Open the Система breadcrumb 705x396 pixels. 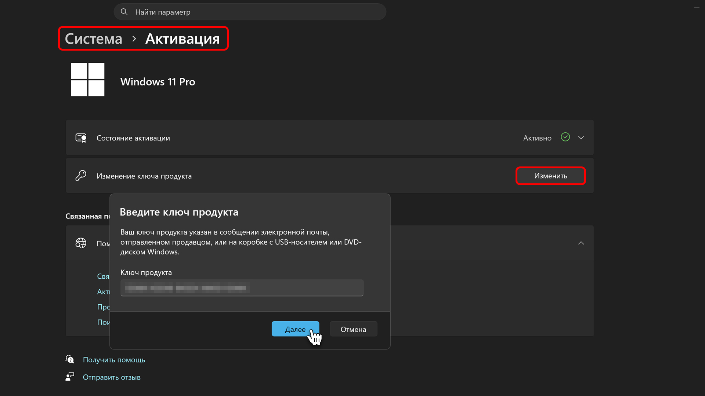pos(93,39)
